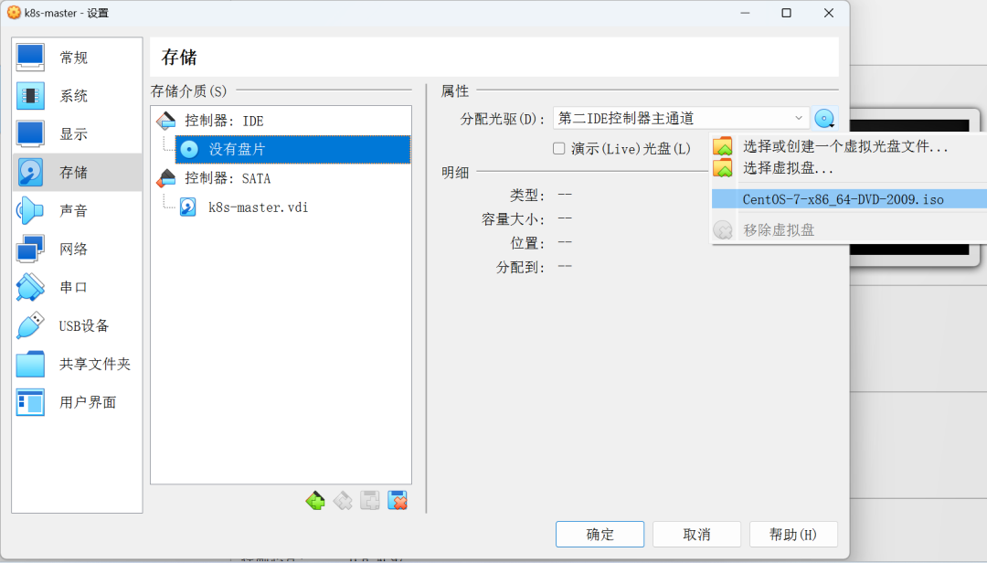Click the USB设备 plug icon
987x563 pixels.
(x=30, y=325)
